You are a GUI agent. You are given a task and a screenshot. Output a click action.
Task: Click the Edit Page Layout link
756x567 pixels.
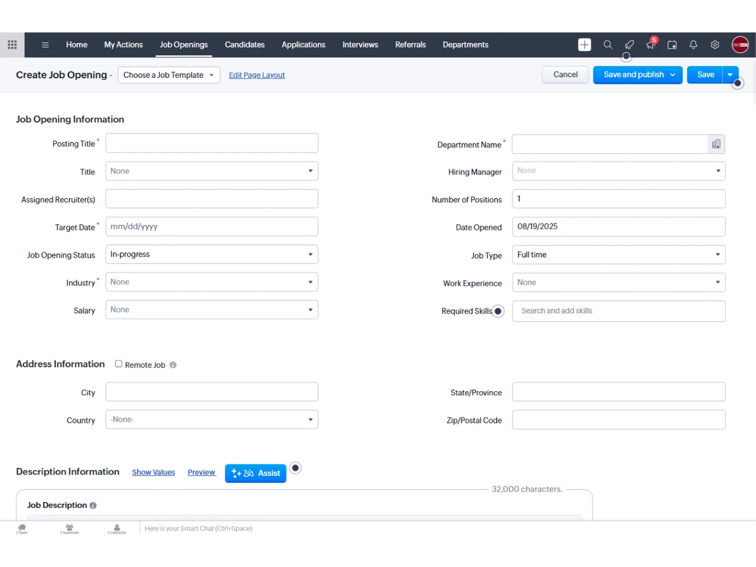pos(256,75)
